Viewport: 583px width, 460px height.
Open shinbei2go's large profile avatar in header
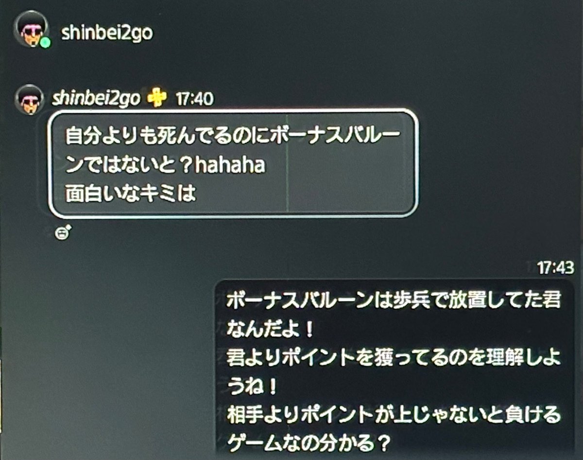pyautogui.click(x=31, y=29)
